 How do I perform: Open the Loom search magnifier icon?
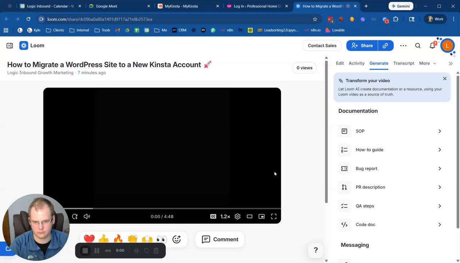point(418,46)
